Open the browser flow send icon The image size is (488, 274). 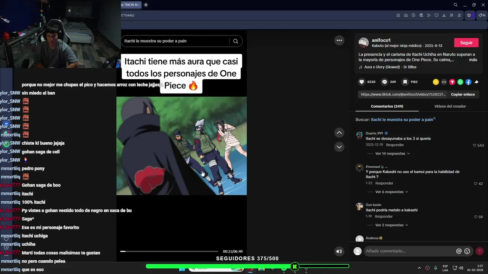[x=429, y=15]
